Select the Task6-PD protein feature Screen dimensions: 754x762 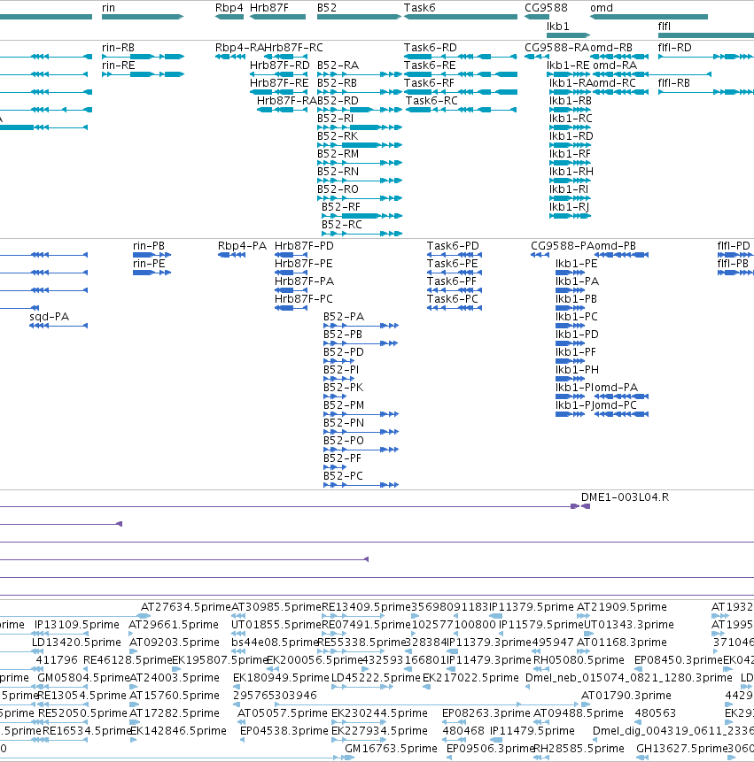point(455,255)
